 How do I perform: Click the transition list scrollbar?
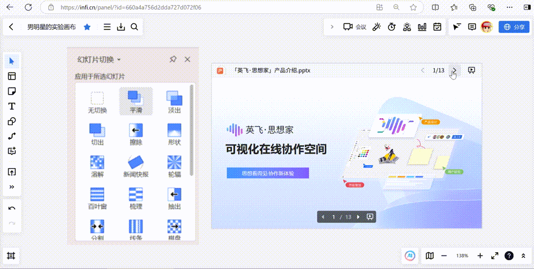point(191,130)
